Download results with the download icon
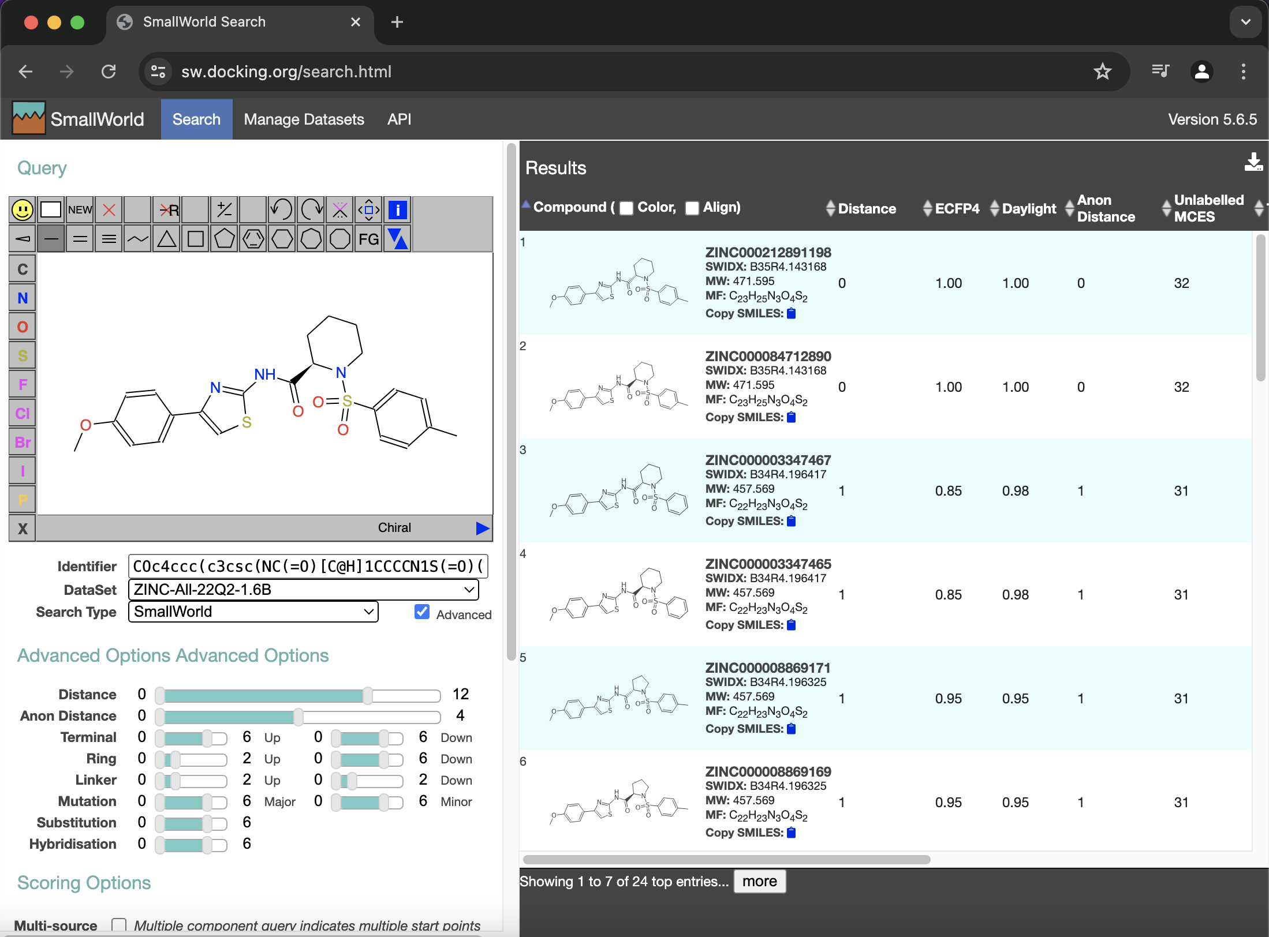Viewport: 1269px width, 937px height. [1253, 163]
